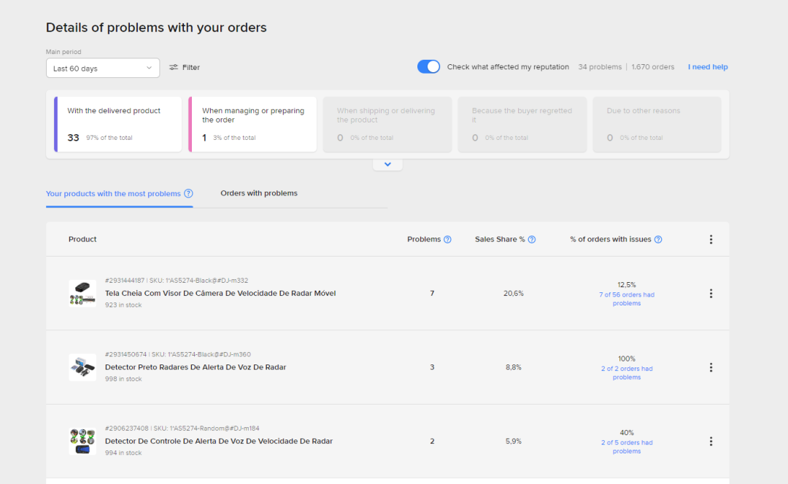This screenshot has width=788, height=484.
Task: Click the Filter sliders icon
Action: point(174,67)
